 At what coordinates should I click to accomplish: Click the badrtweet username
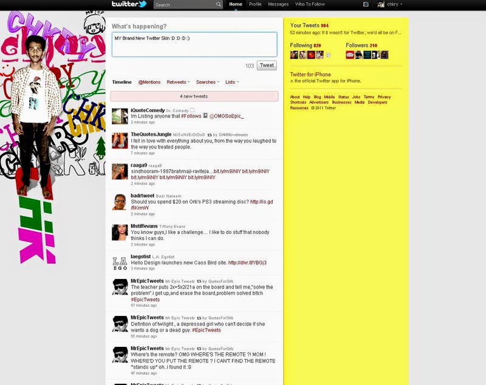coord(142,195)
